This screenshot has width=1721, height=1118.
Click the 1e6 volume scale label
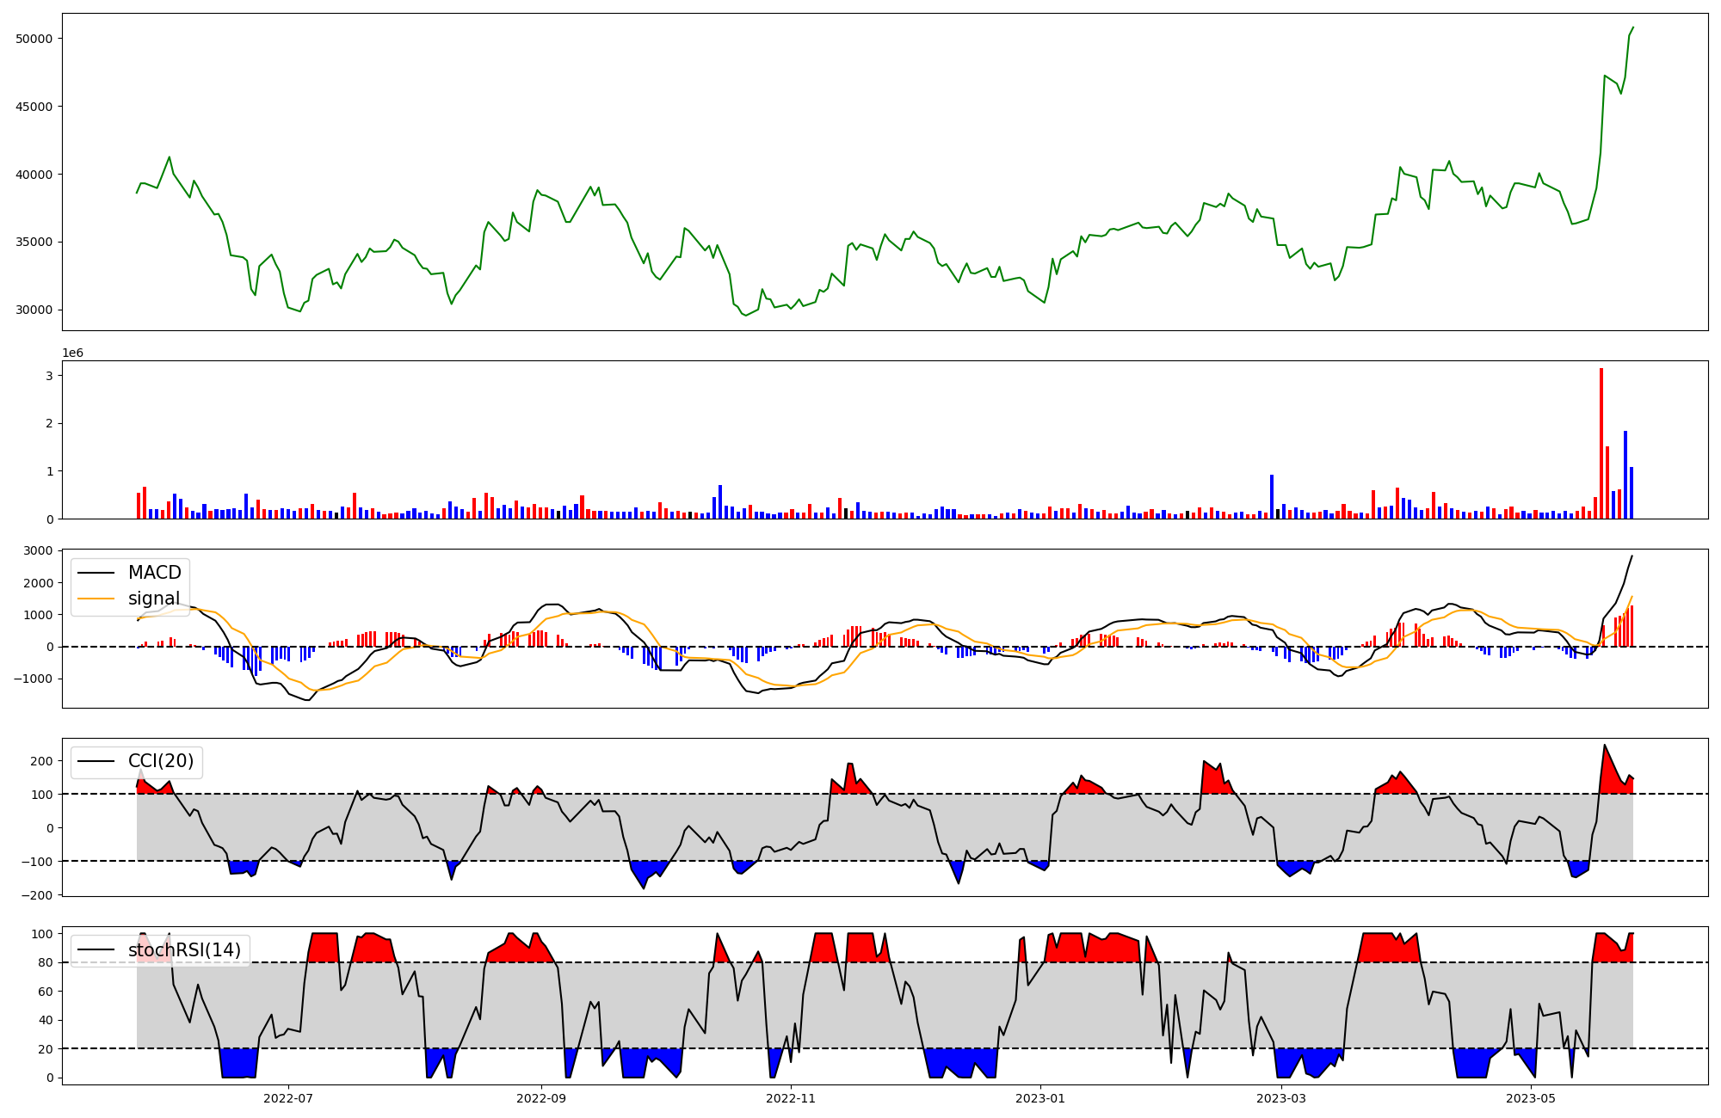(73, 353)
